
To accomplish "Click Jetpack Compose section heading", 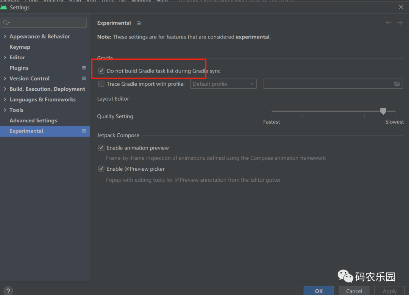I will click(118, 135).
